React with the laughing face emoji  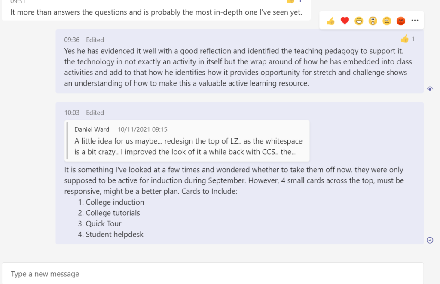coord(359,21)
